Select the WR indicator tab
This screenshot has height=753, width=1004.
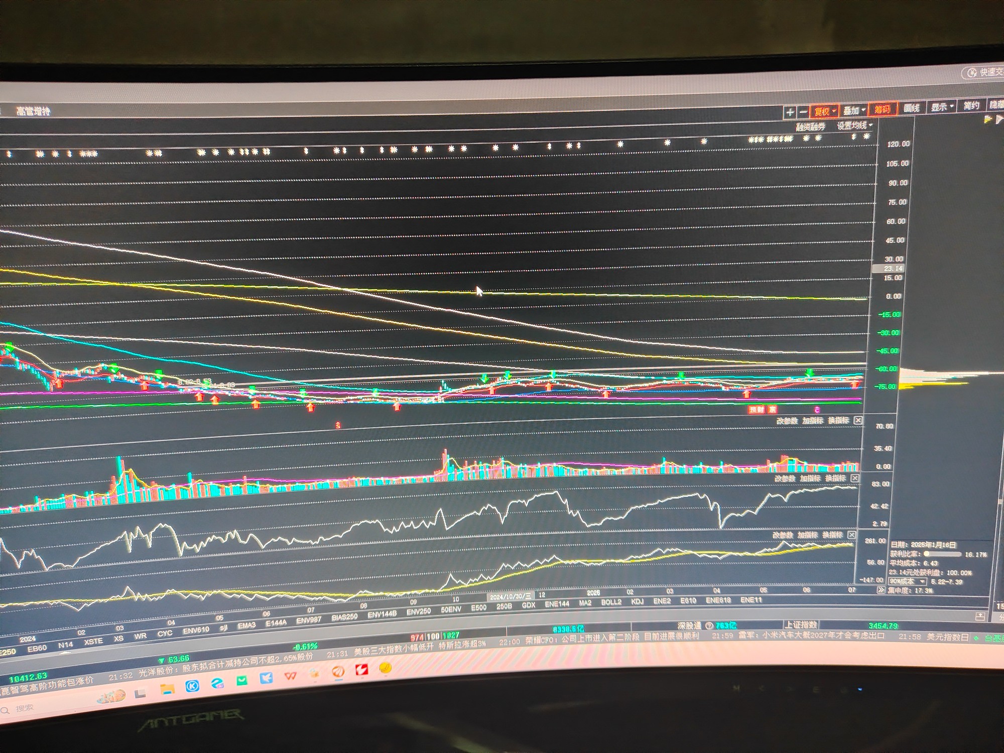(x=140, y=636)
